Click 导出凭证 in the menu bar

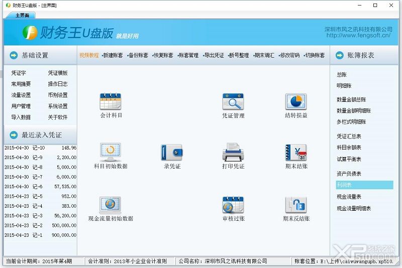[213, 55]
